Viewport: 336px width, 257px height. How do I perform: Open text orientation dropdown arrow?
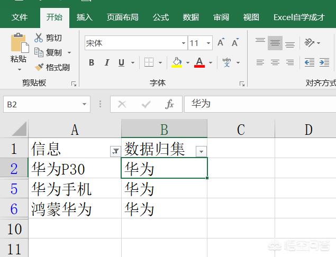319,43
